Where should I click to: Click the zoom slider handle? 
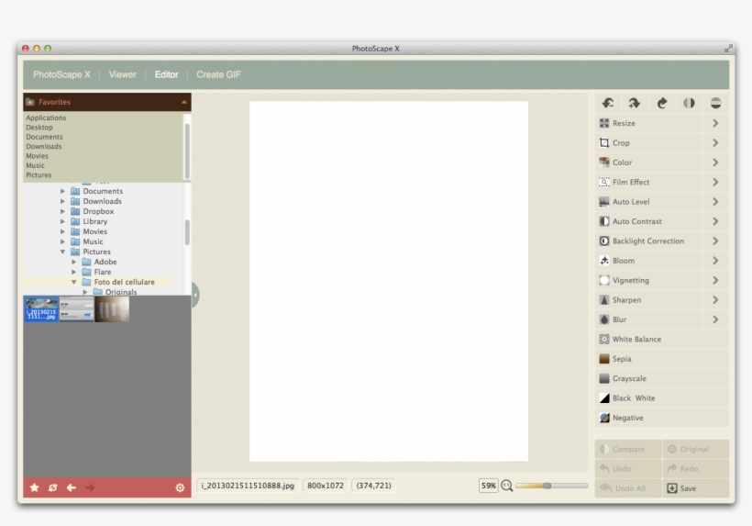pos(547,486)
